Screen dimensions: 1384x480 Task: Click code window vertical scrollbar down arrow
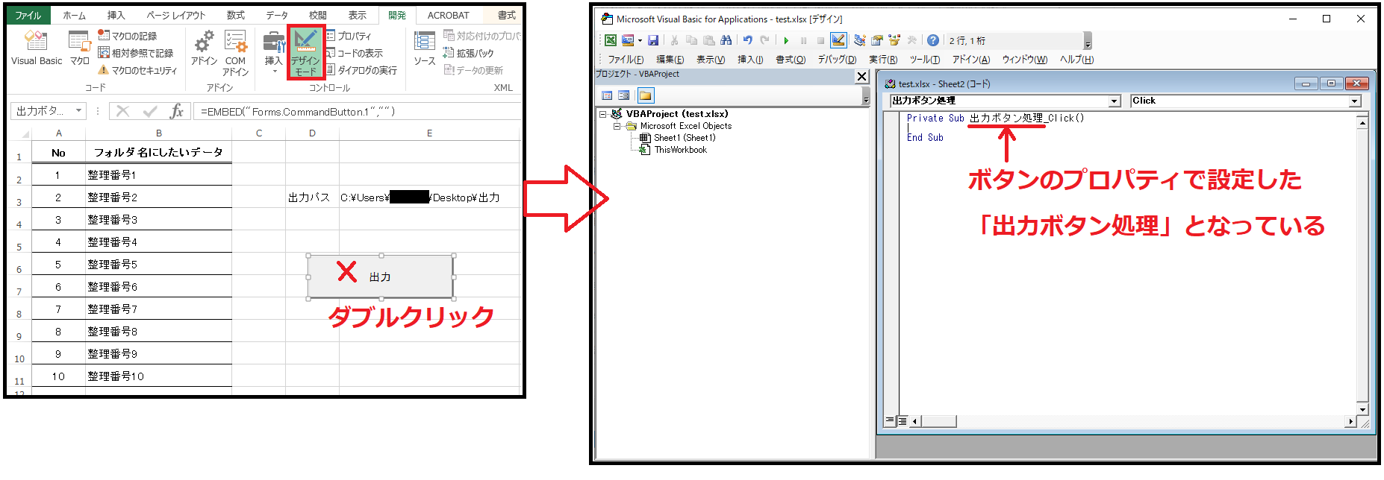click(x=1362, y=409)
